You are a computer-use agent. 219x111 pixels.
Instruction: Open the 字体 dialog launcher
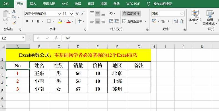tap(85, 29)
